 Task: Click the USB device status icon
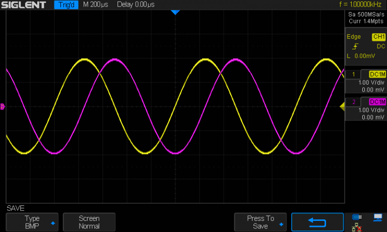coord(357,217)
